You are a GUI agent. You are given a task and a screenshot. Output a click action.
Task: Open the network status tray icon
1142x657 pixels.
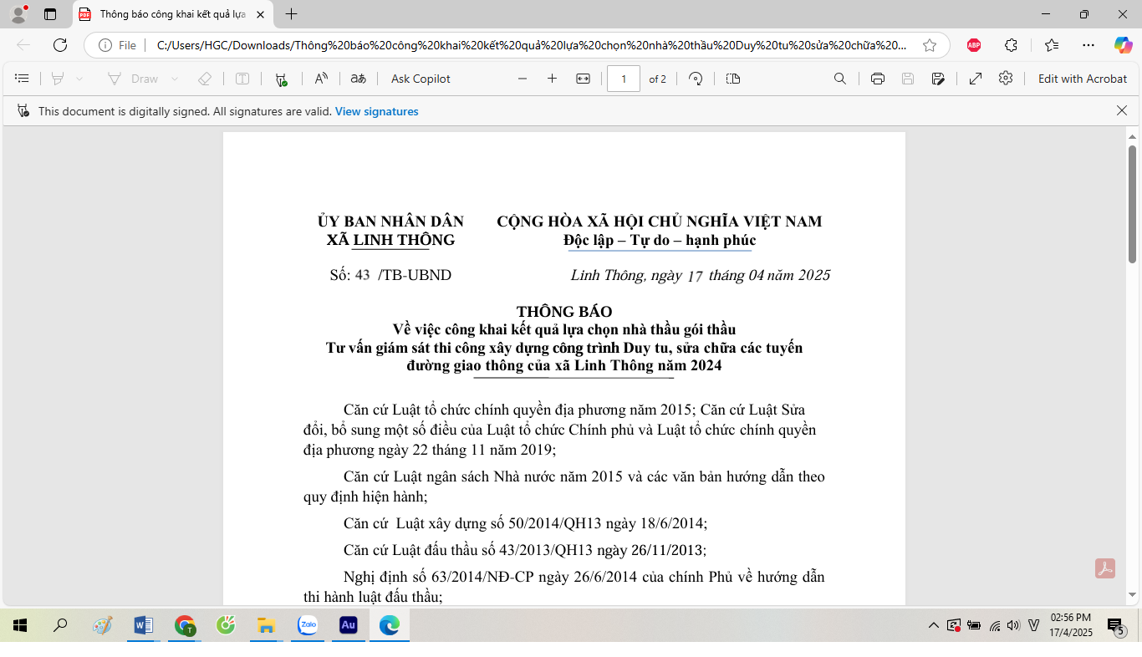(994, 625)
